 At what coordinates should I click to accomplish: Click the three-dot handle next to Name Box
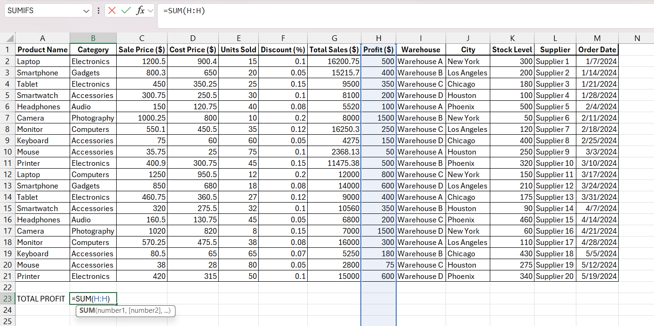point(98,10)
